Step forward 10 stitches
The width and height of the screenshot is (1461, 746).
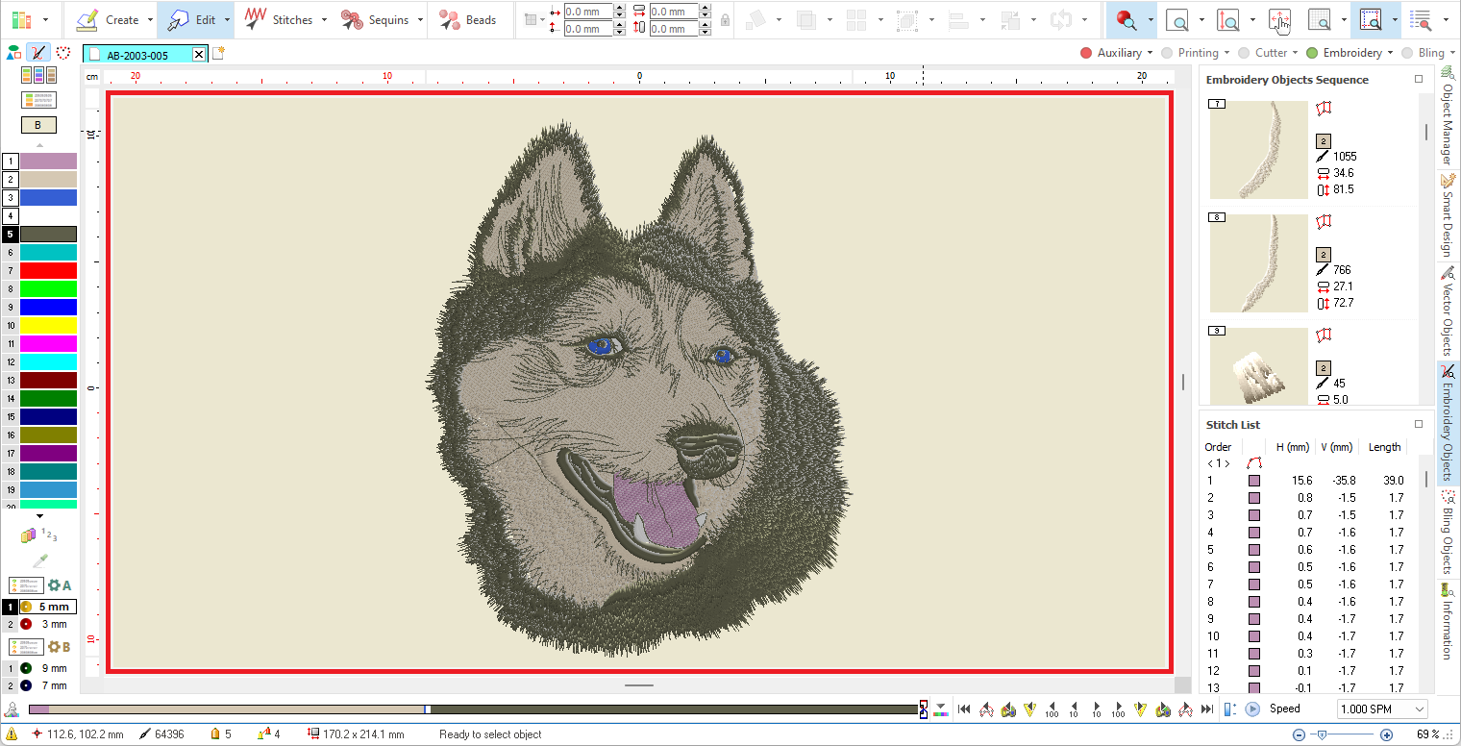[x=1097, y=709]
